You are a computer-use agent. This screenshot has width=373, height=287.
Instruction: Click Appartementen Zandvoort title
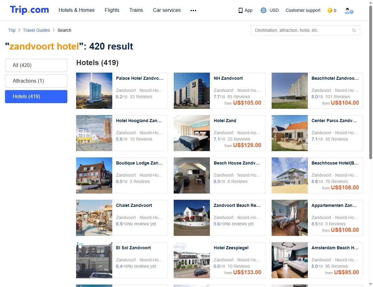point(334,205)
